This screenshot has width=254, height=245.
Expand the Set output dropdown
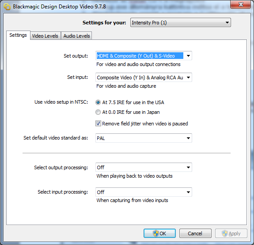point(144,56)
